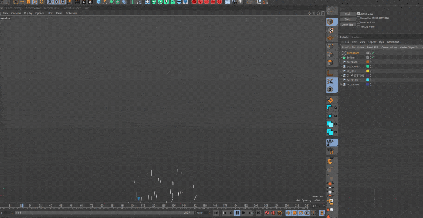Click the Start button
The height and width of the screenshot is (218, 423).
click(x=348, y=14)
